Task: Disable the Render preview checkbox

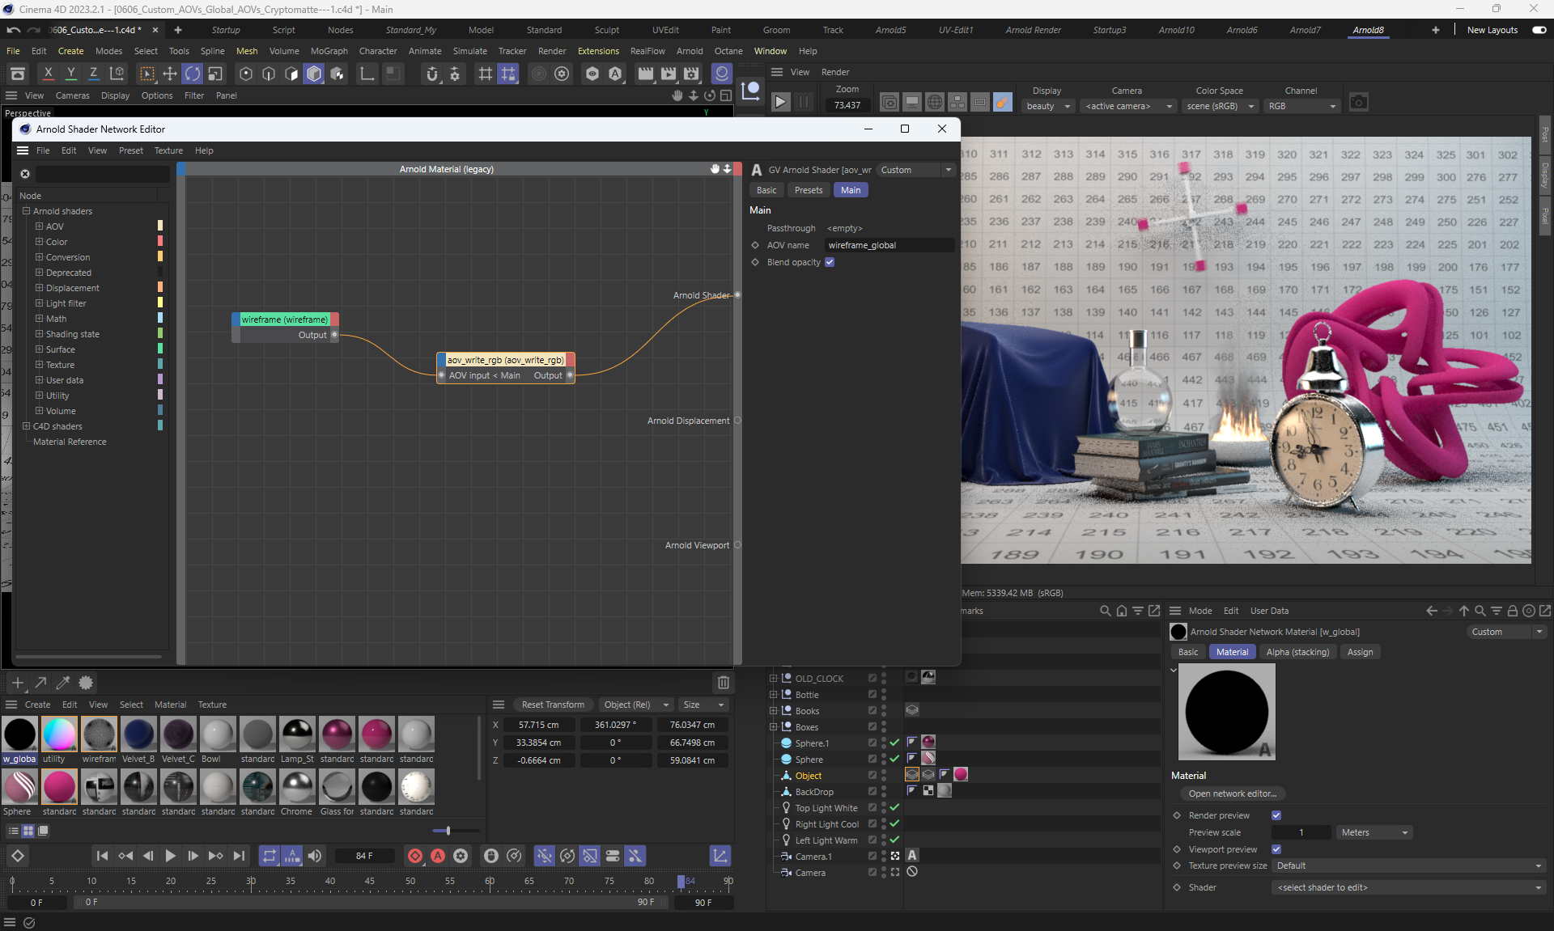Action: 1276,815
